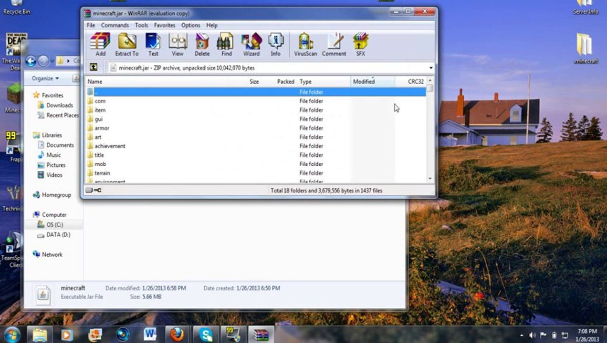Open the Help menu
Screen dimensions: 607x343
212,25
